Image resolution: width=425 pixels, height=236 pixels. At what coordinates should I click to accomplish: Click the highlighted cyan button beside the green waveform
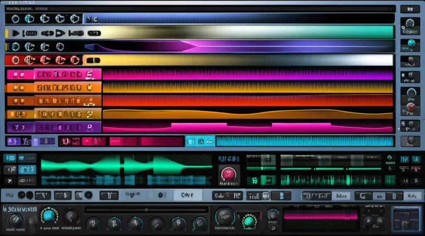(x=27, y=169)
